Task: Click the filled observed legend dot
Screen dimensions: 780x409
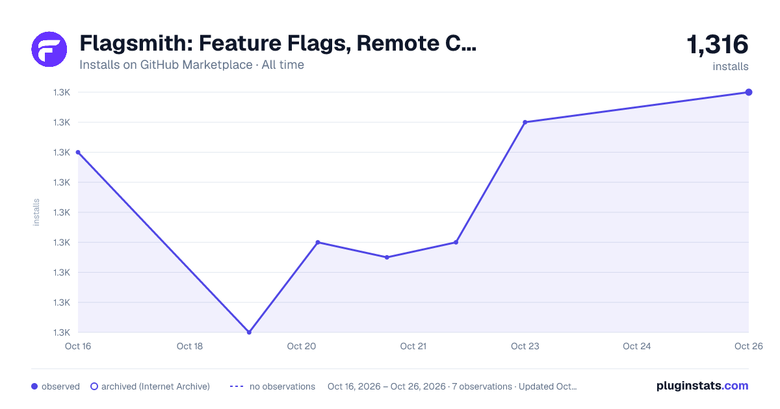Action: (x=34, y=386)
